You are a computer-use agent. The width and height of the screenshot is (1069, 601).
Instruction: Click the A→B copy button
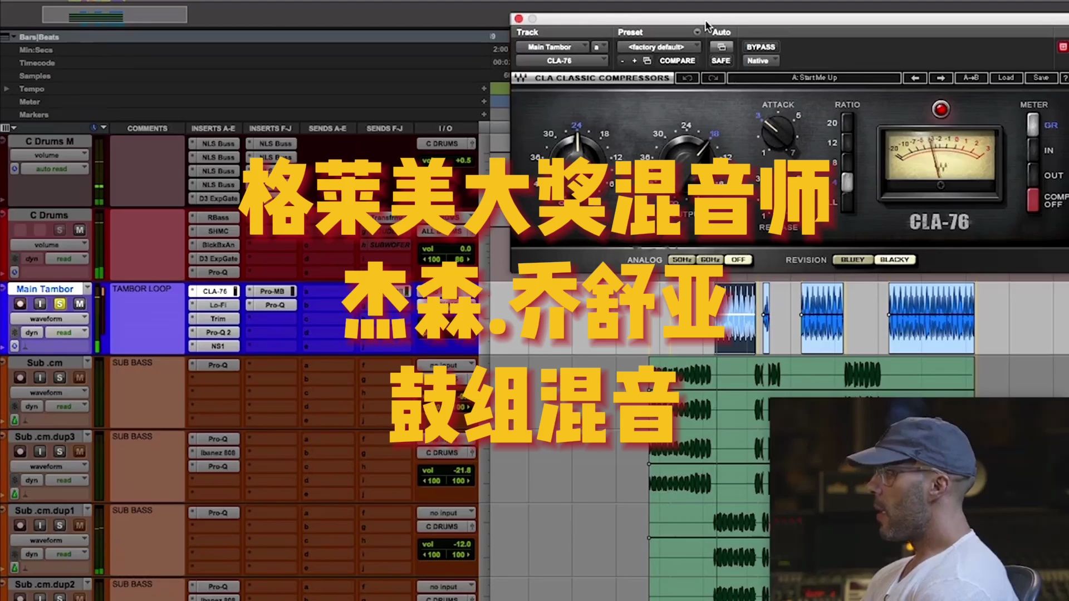pos(970,78)
